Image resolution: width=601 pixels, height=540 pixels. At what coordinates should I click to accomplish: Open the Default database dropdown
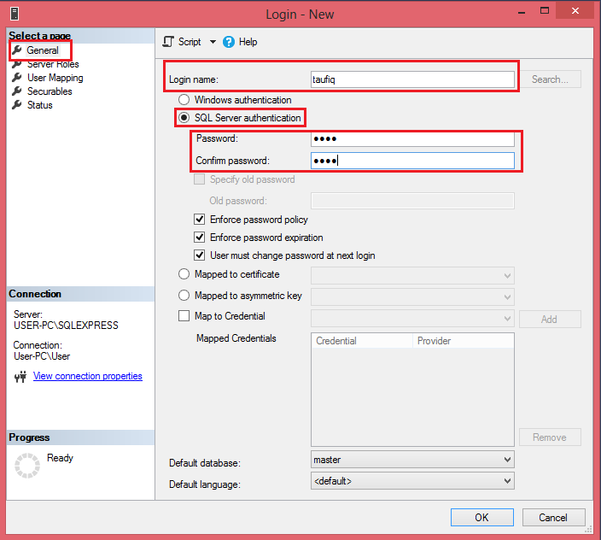pyautogui.click(x=412, y=460)
